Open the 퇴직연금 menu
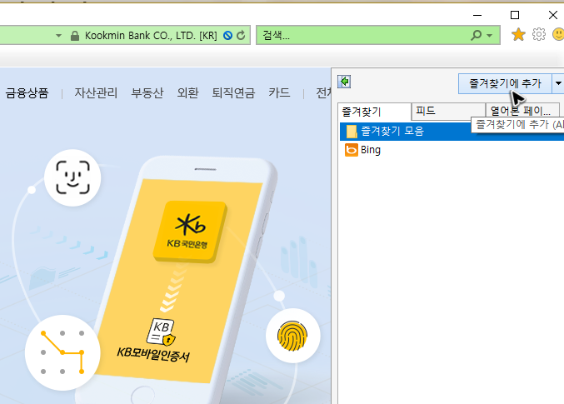 (x=233, y=93)
